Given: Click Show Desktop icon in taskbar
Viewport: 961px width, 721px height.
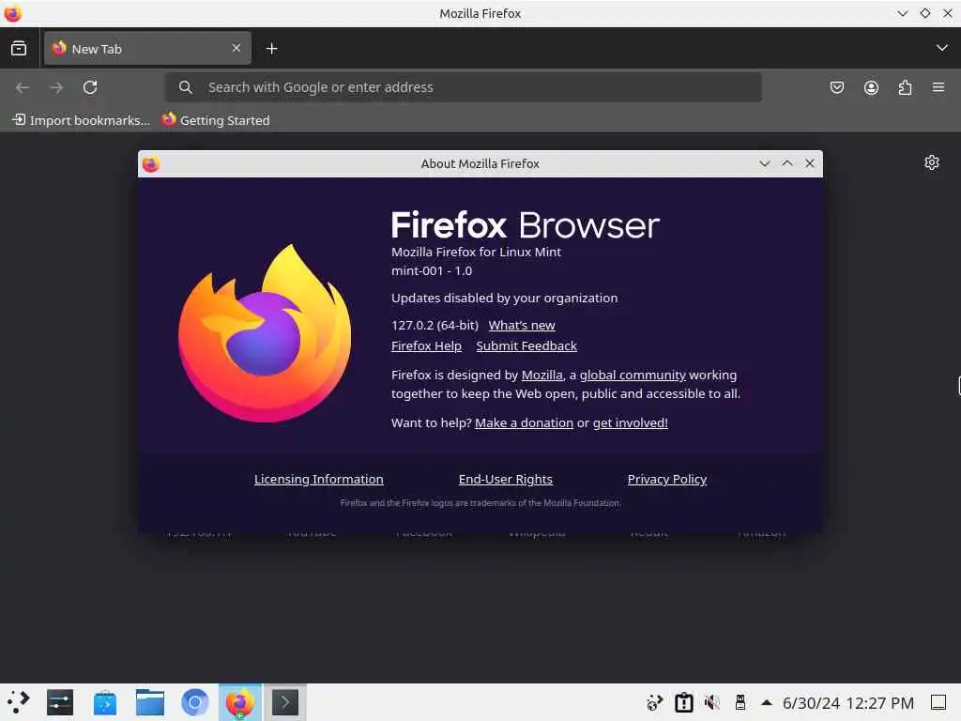Looking at the screenshot, I should pos(938,702).
